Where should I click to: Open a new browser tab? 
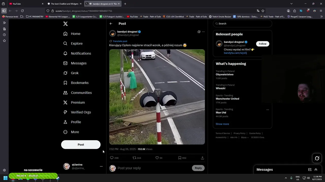point(125,4)
